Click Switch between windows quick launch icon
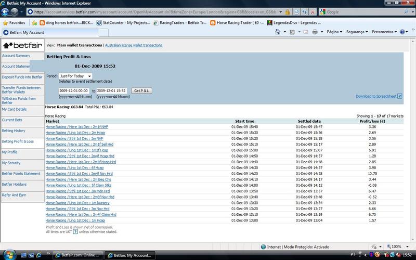This screenshot has height=260, width=416. click(31, 255)
